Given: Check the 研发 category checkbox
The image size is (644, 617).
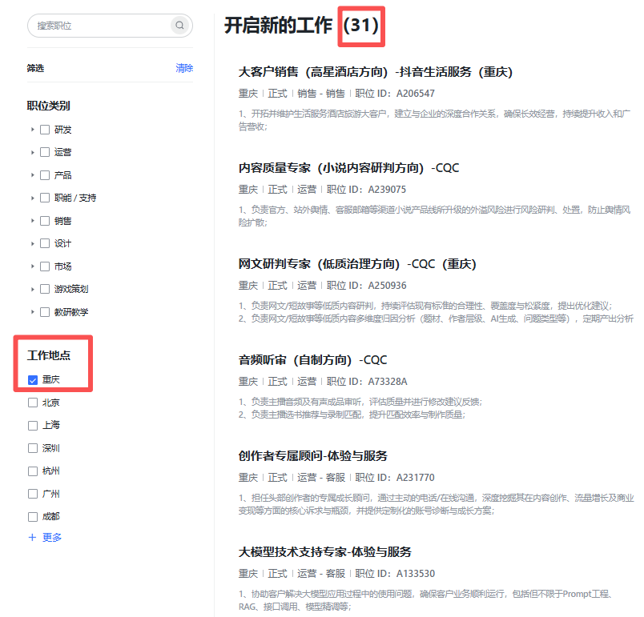Looking at the screenshot, I should click(x=45, y=130).
